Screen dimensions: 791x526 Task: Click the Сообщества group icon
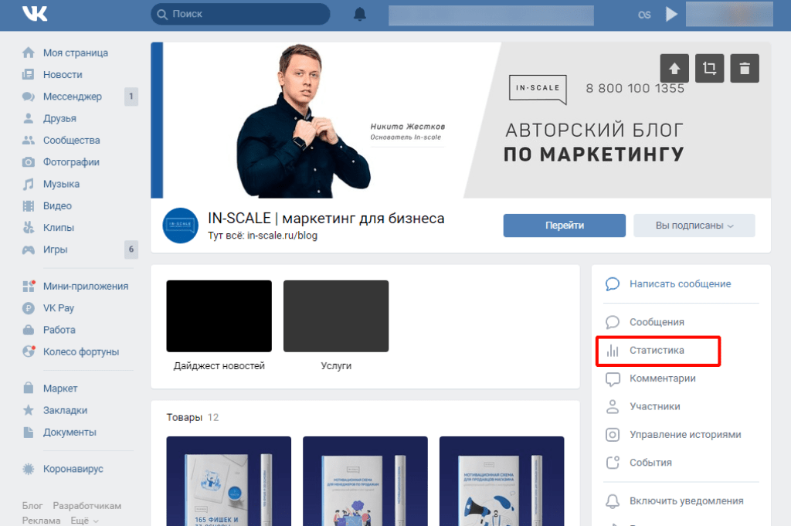tap(29, 141)
